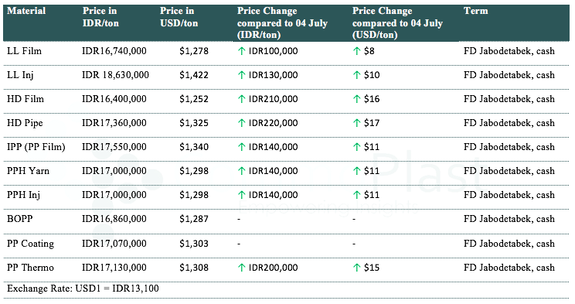Select the IPP (PP Film) material cell
Screen dimensions: 575x304
(36, 147)
